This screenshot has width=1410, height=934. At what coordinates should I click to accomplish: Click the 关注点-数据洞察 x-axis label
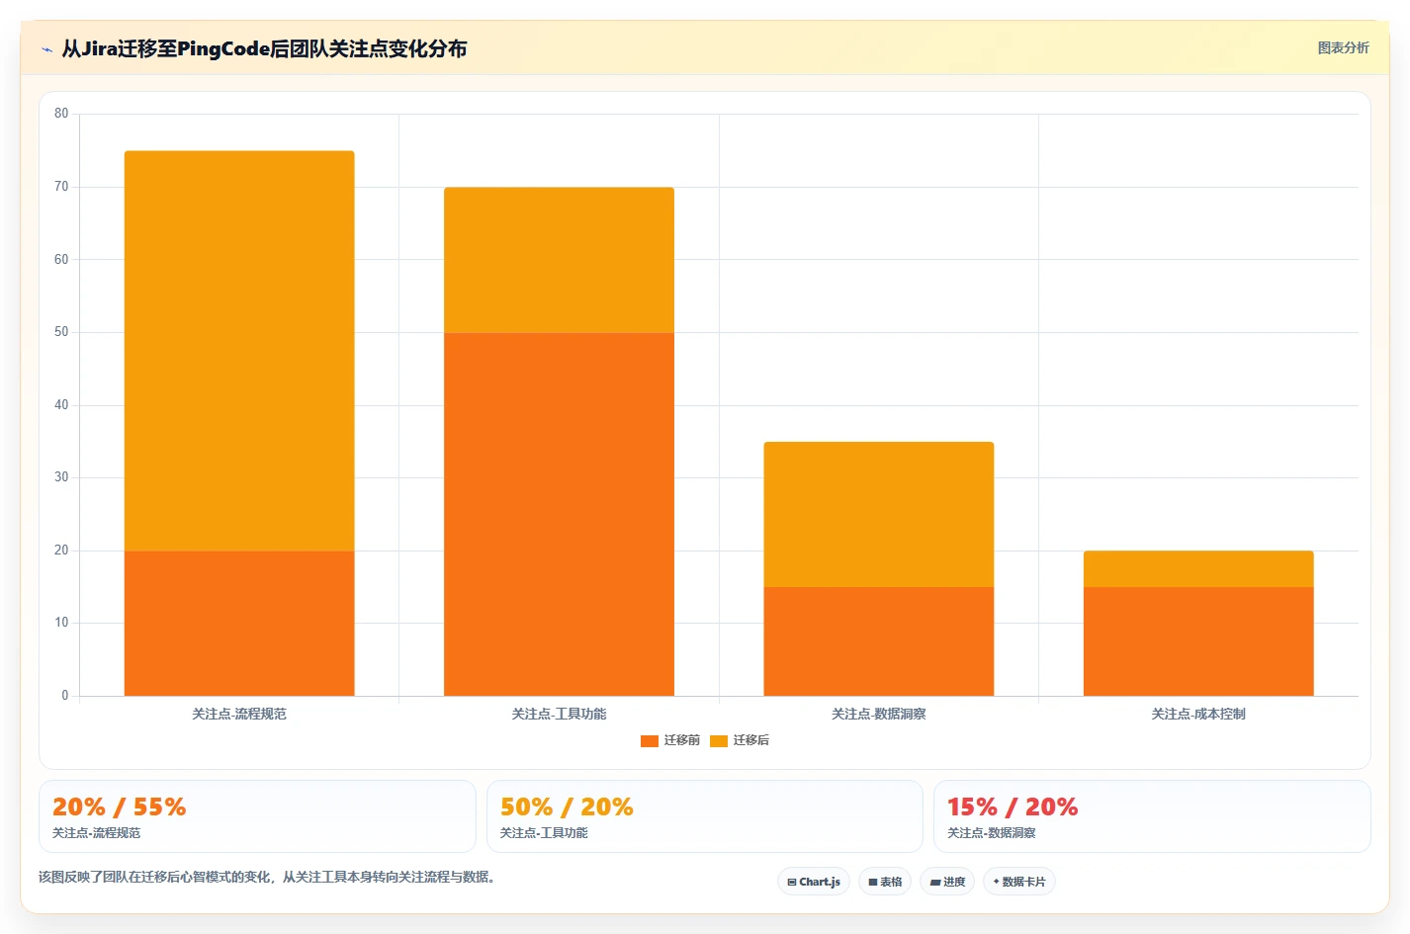(879, 714)
